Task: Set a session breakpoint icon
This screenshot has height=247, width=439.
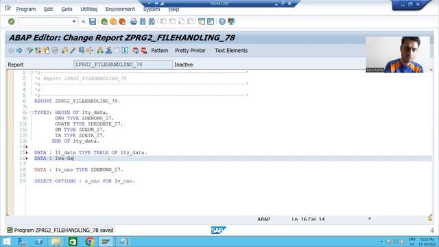Action: pyautogui.click(x=136, y=50)
